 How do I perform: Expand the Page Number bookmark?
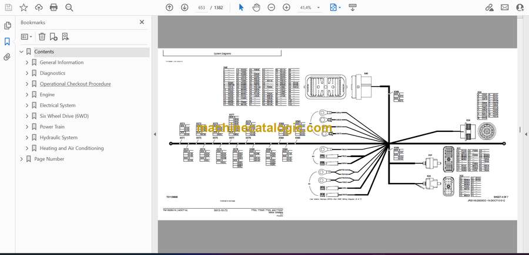(x=22, y=159)
